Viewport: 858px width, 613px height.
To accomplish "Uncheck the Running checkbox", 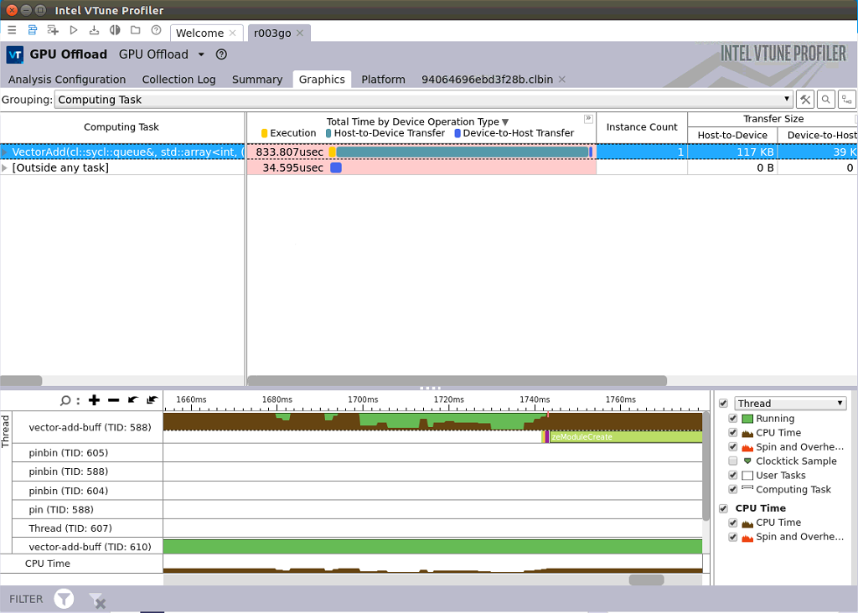I will coord(733,419).
